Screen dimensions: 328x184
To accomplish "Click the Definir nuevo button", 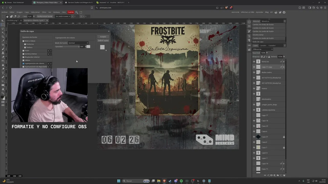I will 103,41.
